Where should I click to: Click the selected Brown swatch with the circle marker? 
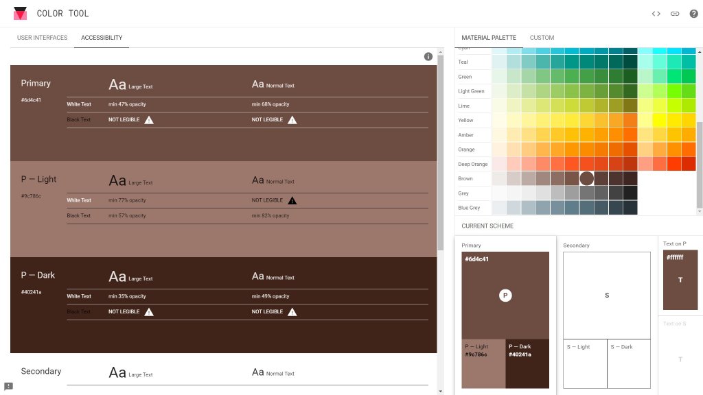586,178
